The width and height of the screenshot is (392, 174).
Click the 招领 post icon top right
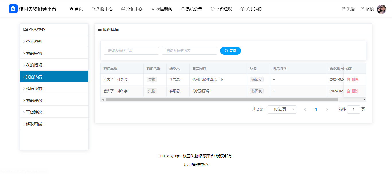pyautogui.click(x=362, y=9)
